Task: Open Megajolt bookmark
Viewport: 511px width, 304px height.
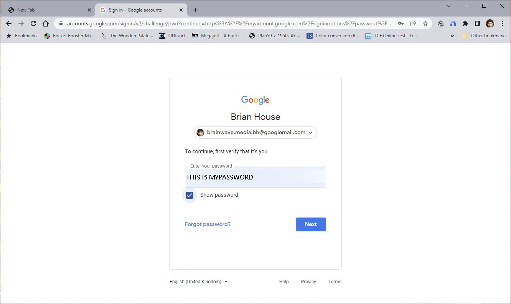Action: [x=217, y=36]
